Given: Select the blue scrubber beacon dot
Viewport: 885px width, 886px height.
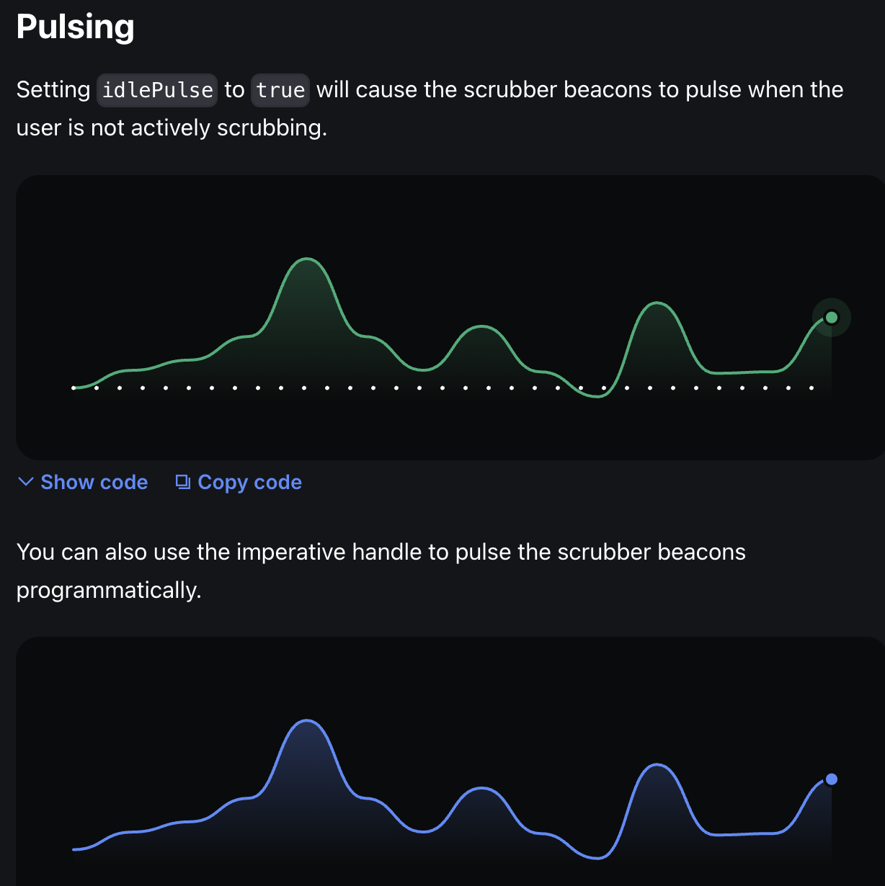Looking at the screenshot, I should 831,779.
